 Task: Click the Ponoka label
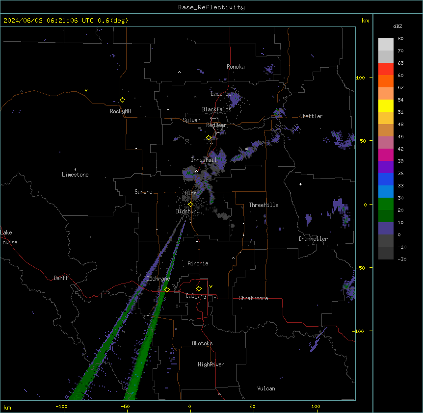pos(236,67)
